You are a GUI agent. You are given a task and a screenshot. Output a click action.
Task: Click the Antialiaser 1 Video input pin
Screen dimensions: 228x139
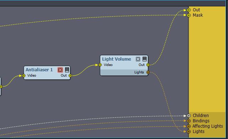coord(24,76)
